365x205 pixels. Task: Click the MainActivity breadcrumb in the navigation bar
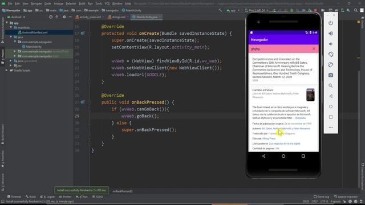pyautogui.click(x=132, y=10)
